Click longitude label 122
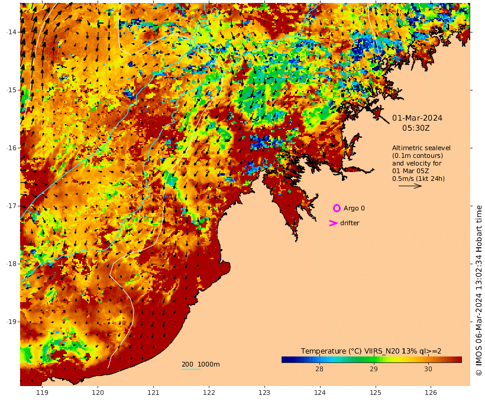Image resolution: width=485 pixels, height=402 pixels. (x=209, y=393)
